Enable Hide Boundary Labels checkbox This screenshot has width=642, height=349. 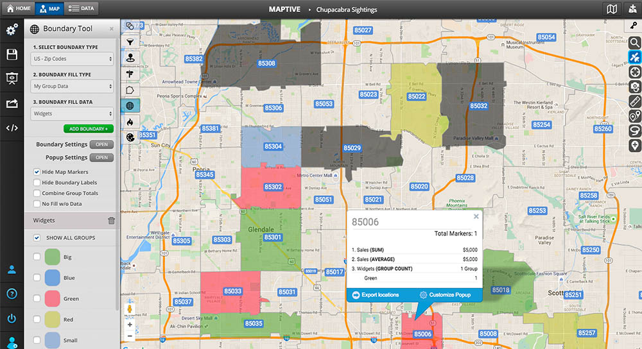point(37,182)
